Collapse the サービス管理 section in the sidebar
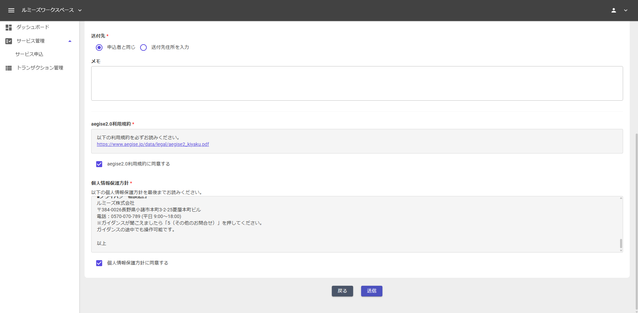 [70, 41]
